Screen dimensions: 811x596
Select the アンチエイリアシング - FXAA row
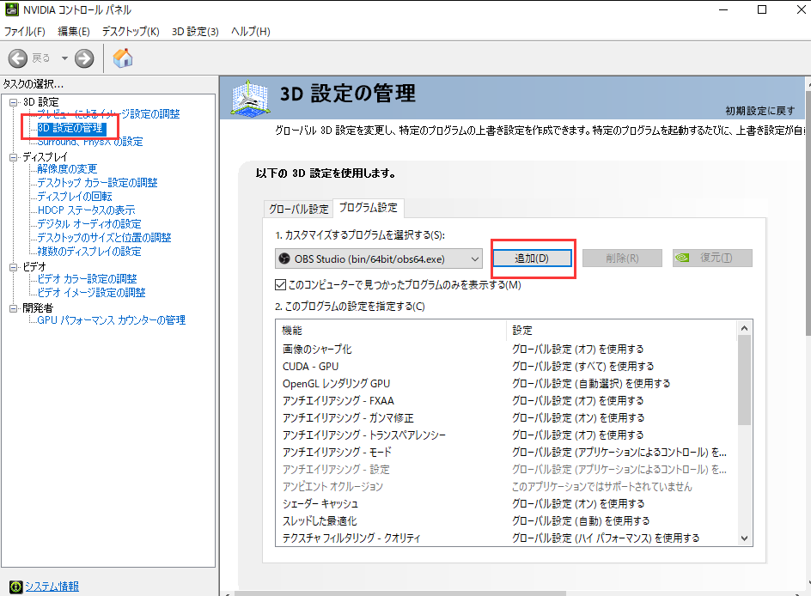506,400
